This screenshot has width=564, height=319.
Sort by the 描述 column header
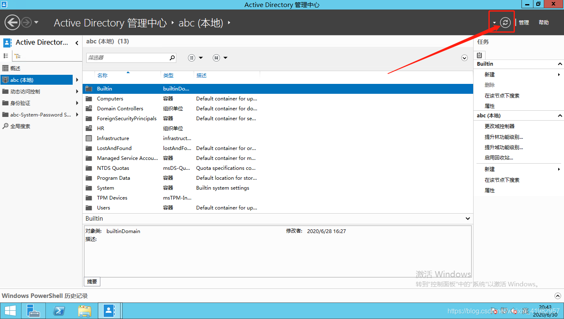pyautogui.click(x=201, y=76)
